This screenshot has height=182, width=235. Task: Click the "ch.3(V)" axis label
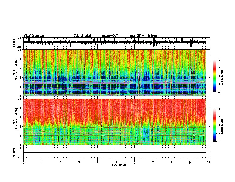14,153
